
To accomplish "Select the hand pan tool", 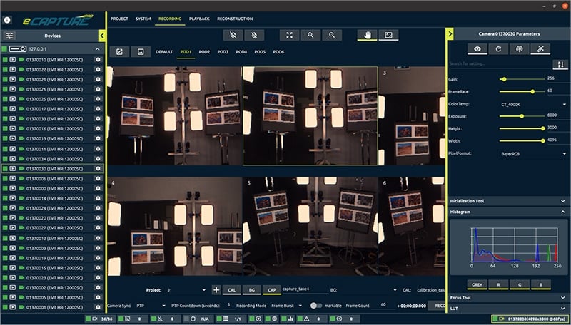I will point(368,35).
